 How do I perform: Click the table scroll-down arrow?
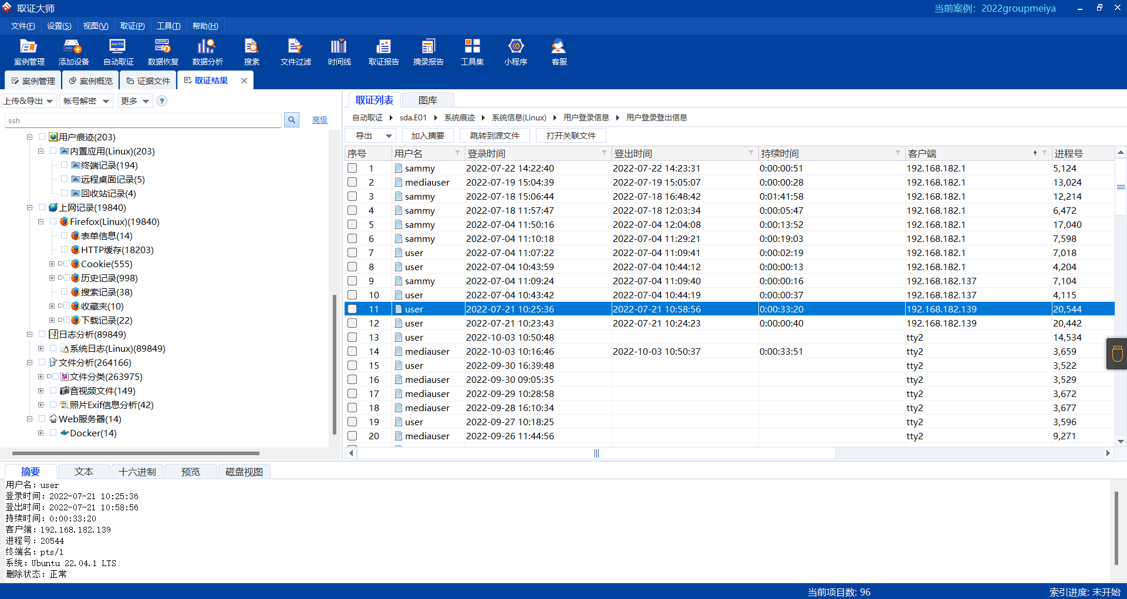(1121, 441)
